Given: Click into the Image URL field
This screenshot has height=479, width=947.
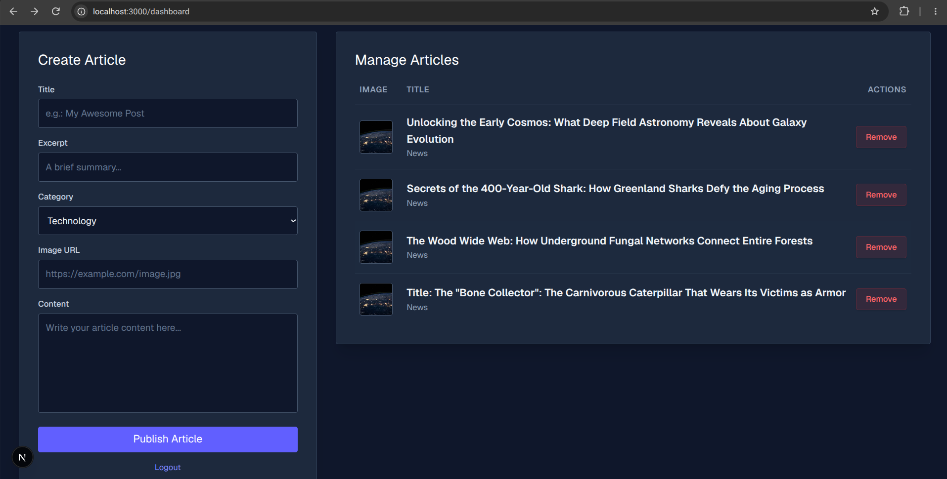Looking at the screenshot, I should point(168,274).
